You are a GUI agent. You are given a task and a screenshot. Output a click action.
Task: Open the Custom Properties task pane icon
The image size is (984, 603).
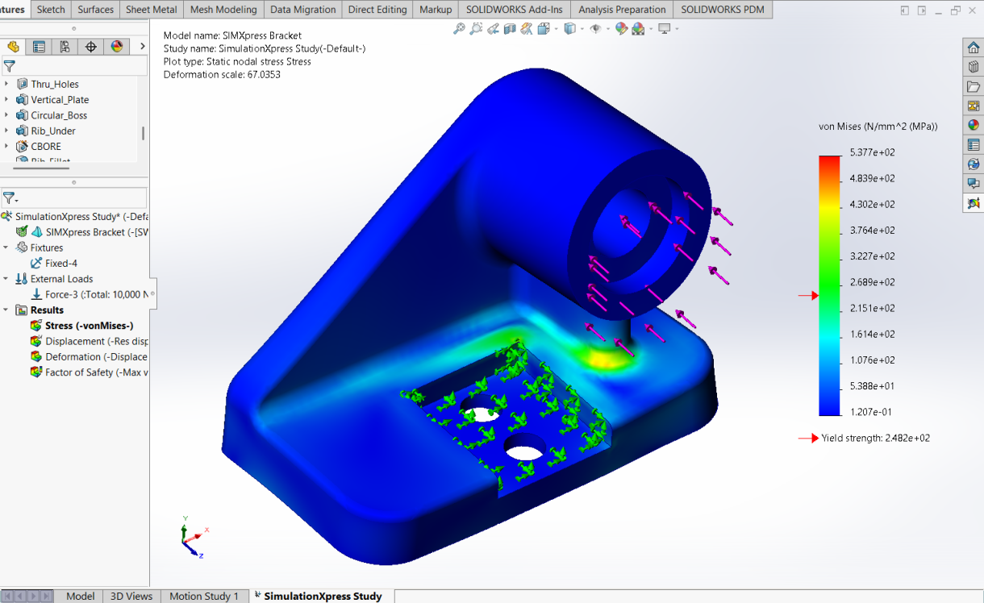[974, 145]
